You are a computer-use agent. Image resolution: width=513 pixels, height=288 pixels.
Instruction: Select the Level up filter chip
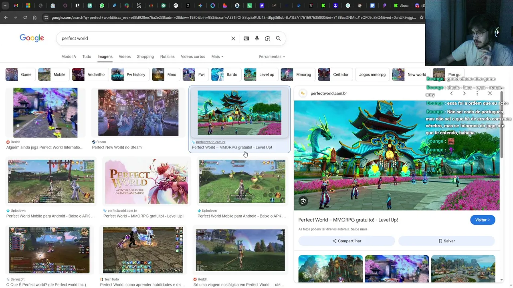pyautogui.click(x=261, y=74)
